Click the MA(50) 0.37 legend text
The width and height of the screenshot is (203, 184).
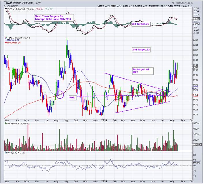[x=13, y=40]
